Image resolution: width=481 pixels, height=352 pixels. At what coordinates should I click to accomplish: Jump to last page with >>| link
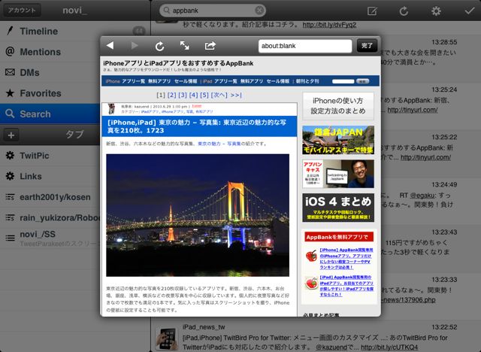236,95
